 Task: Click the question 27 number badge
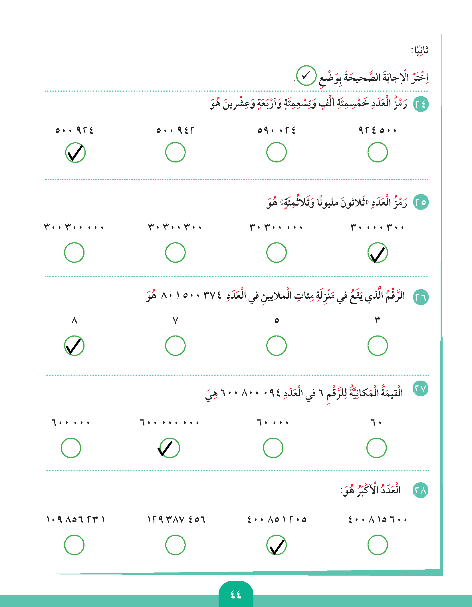click(x=421, y=389)
